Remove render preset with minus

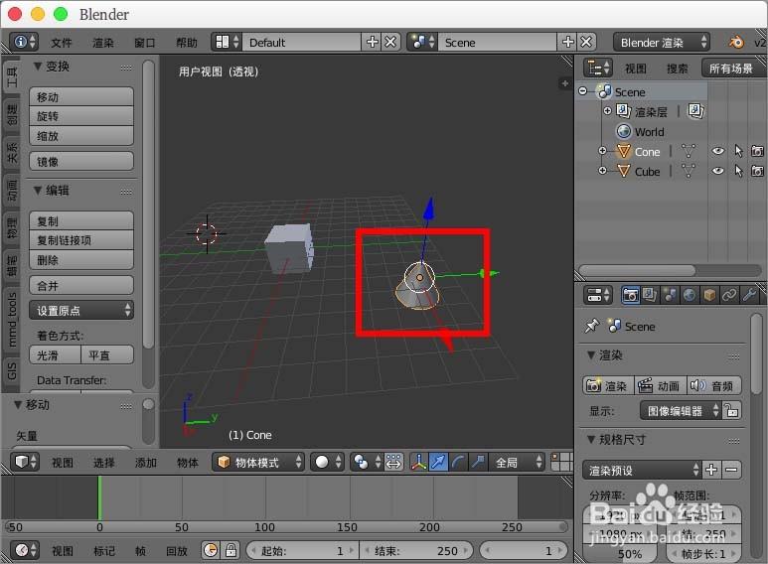(x=731, y=470)
